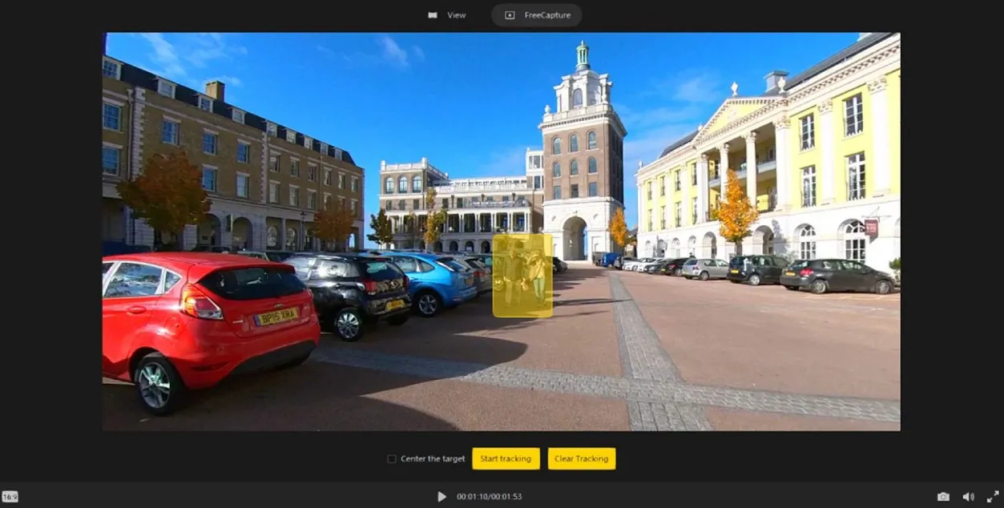Mute the audio using the speaker icon
The image size is (1004, 508).
[x=968, y=497]
